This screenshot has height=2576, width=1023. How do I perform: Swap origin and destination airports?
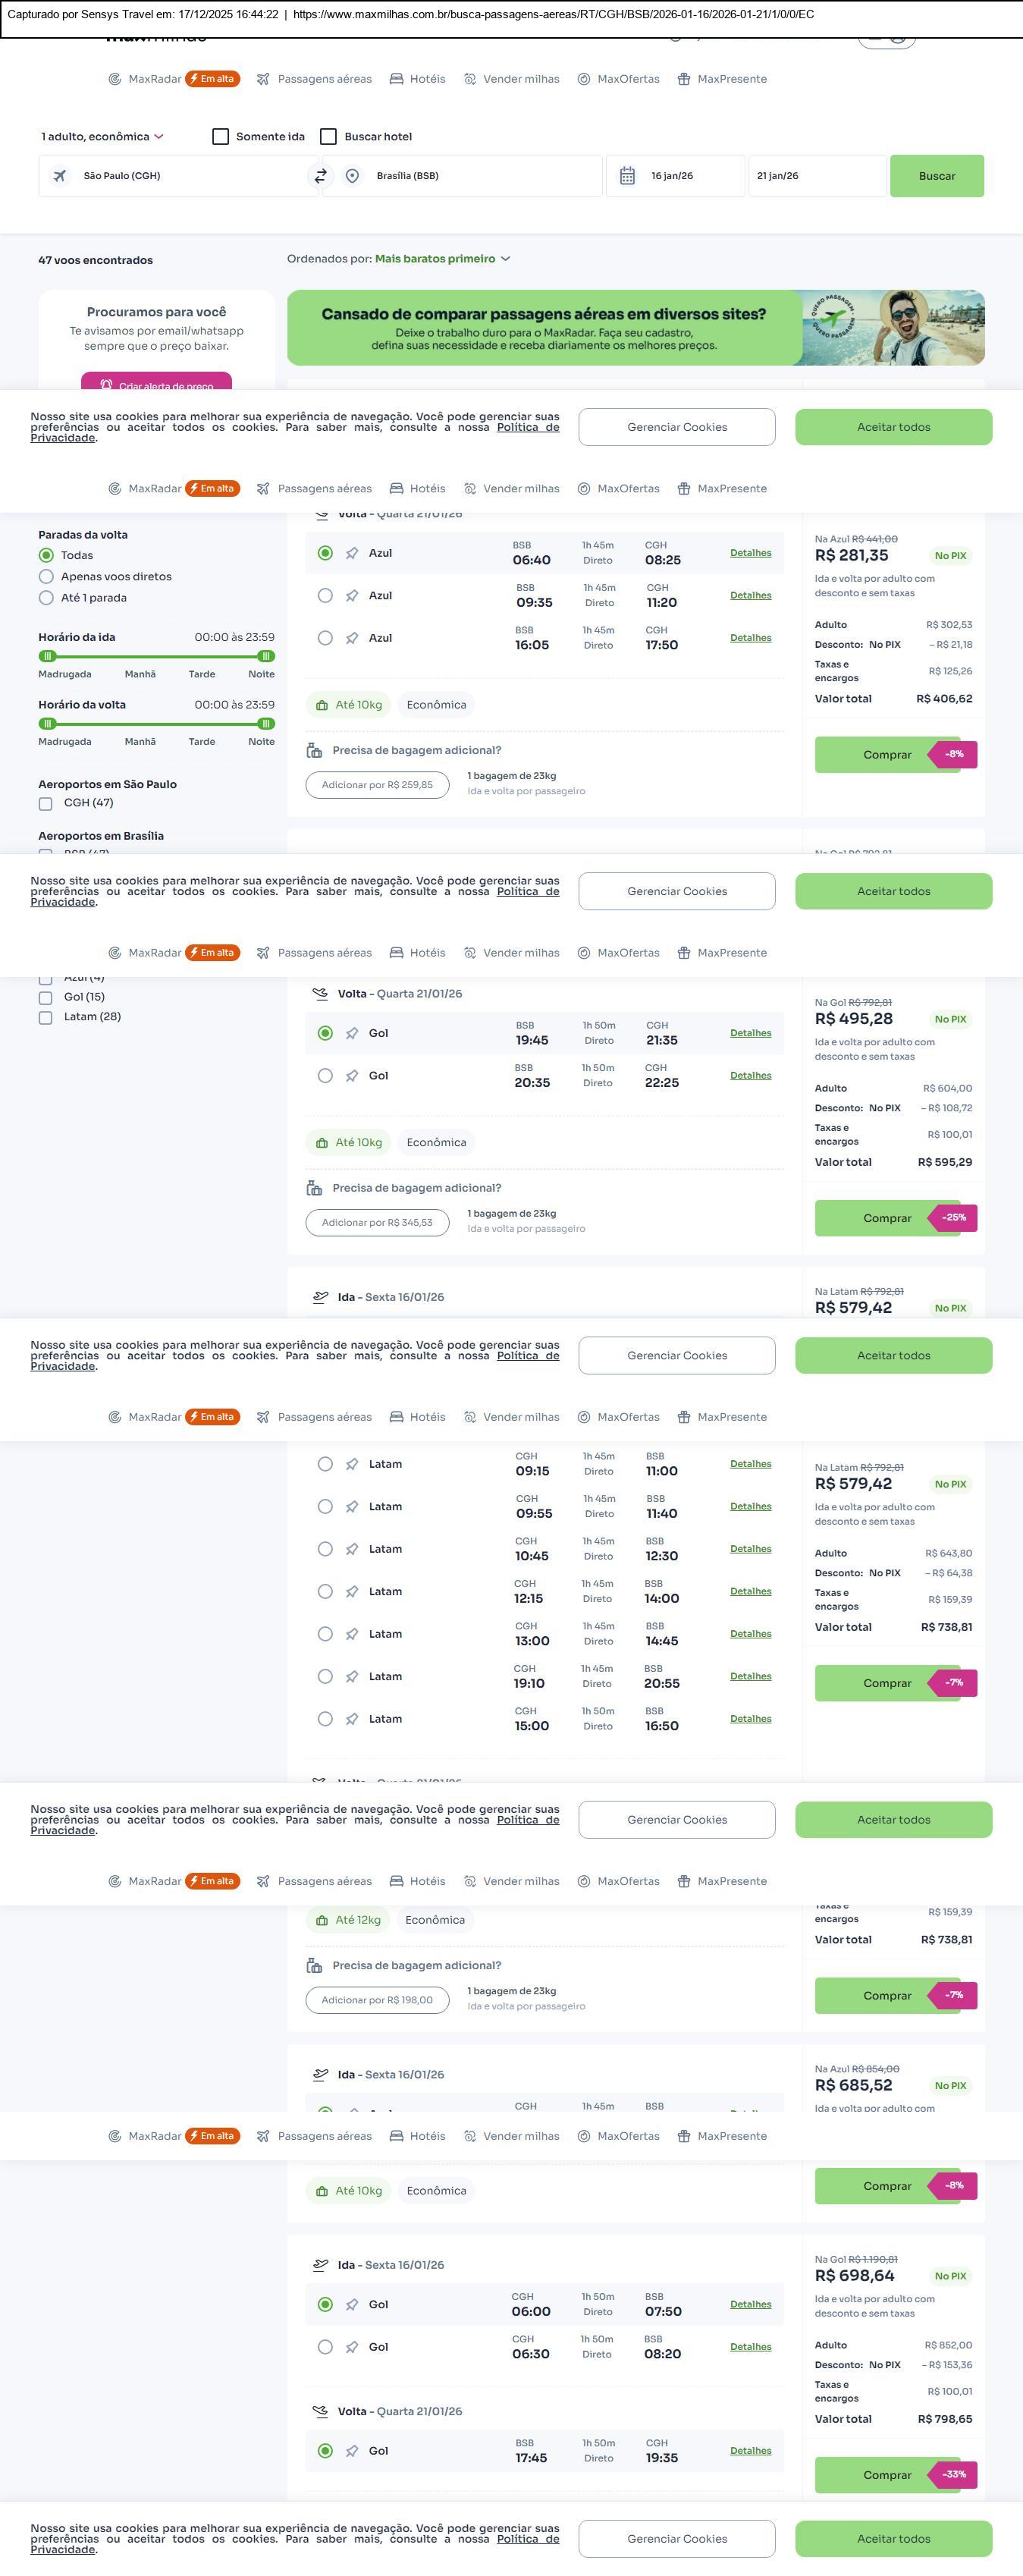pyautogui.click(x=321, y=176)
